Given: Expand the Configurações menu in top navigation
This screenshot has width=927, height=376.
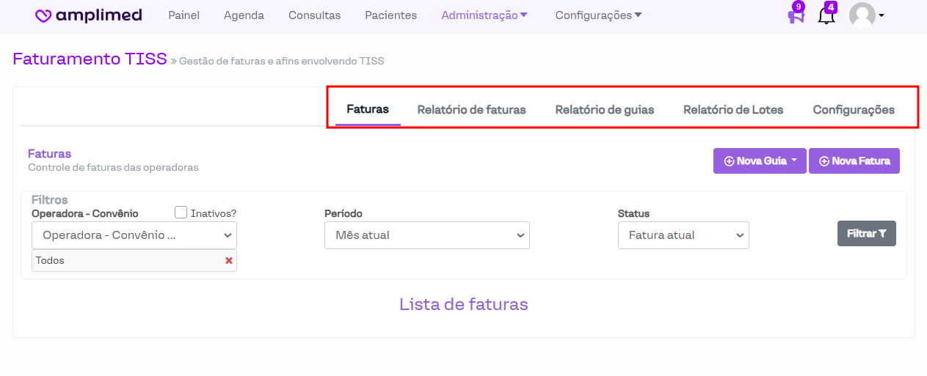Looking at the screenshot, I should 598,15.
